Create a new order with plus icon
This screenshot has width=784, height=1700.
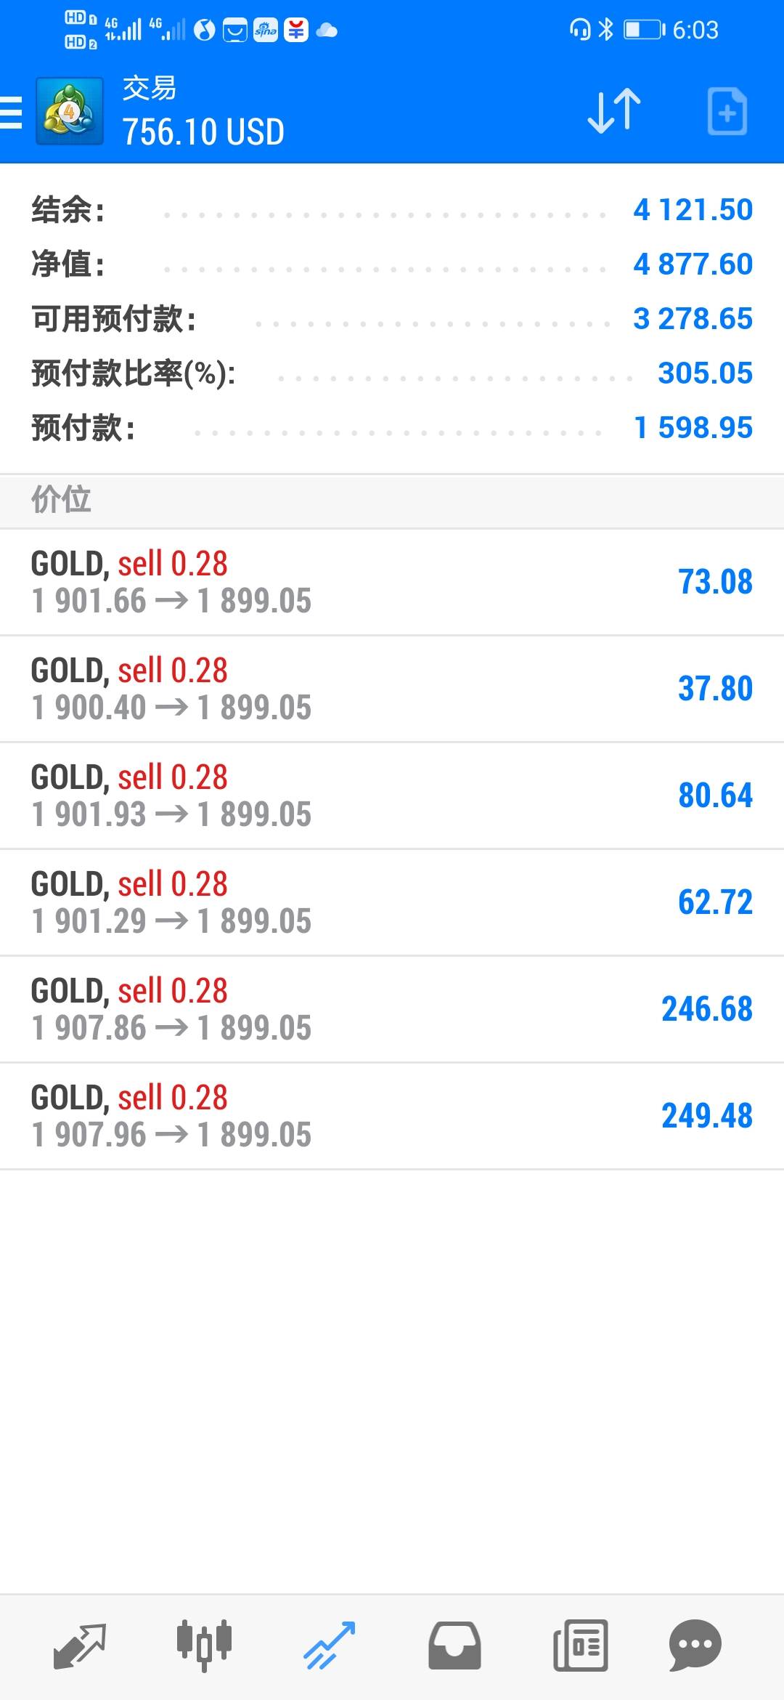(x=727, y=112)
